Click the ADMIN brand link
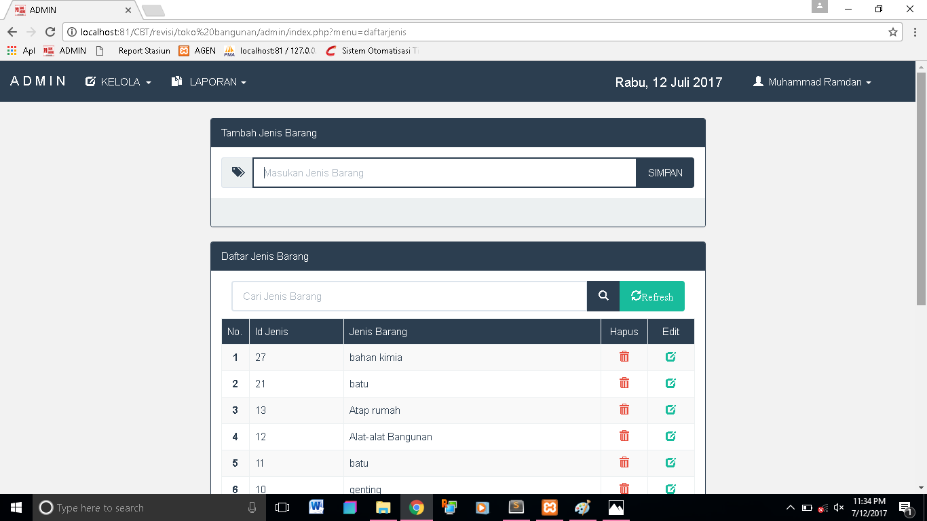The width and height of the screenshot is (927, 521). pyautogui.click(x=39, y=81)
